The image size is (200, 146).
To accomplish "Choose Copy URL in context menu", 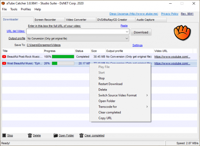I will pos(120,118).
